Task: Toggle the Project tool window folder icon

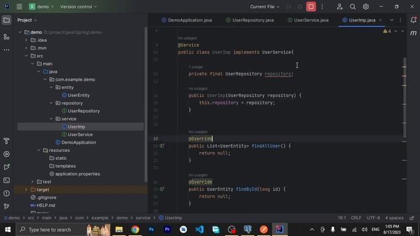Action: pyautogui.click(x=7, y=20)
